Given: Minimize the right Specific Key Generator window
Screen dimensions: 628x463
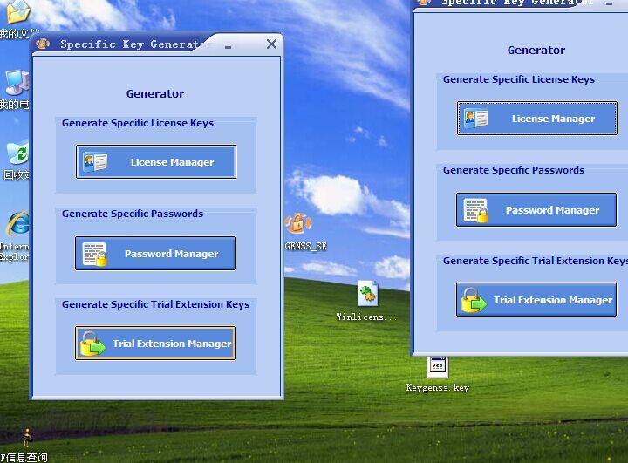Looking at the screenshot, I should [609, 3].
